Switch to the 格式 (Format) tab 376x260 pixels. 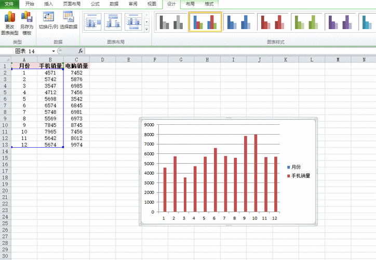(209, 4)
